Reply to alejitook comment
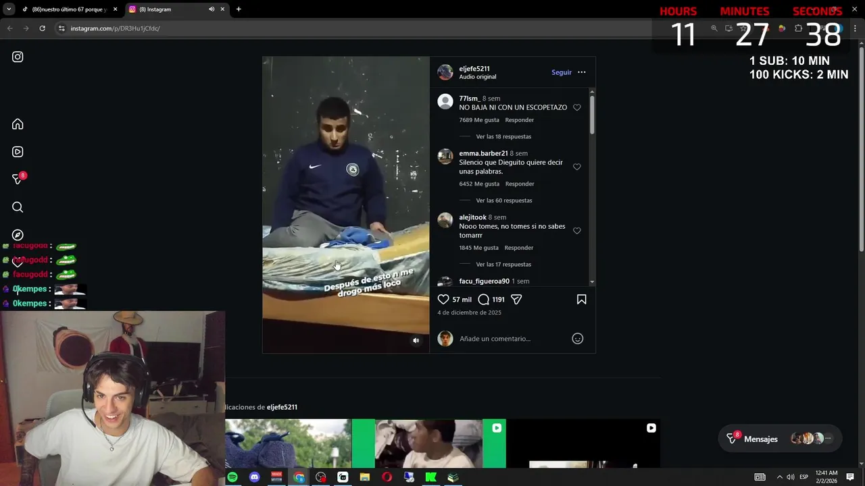This screenshot has height=486, width=865. click(519, 248)
